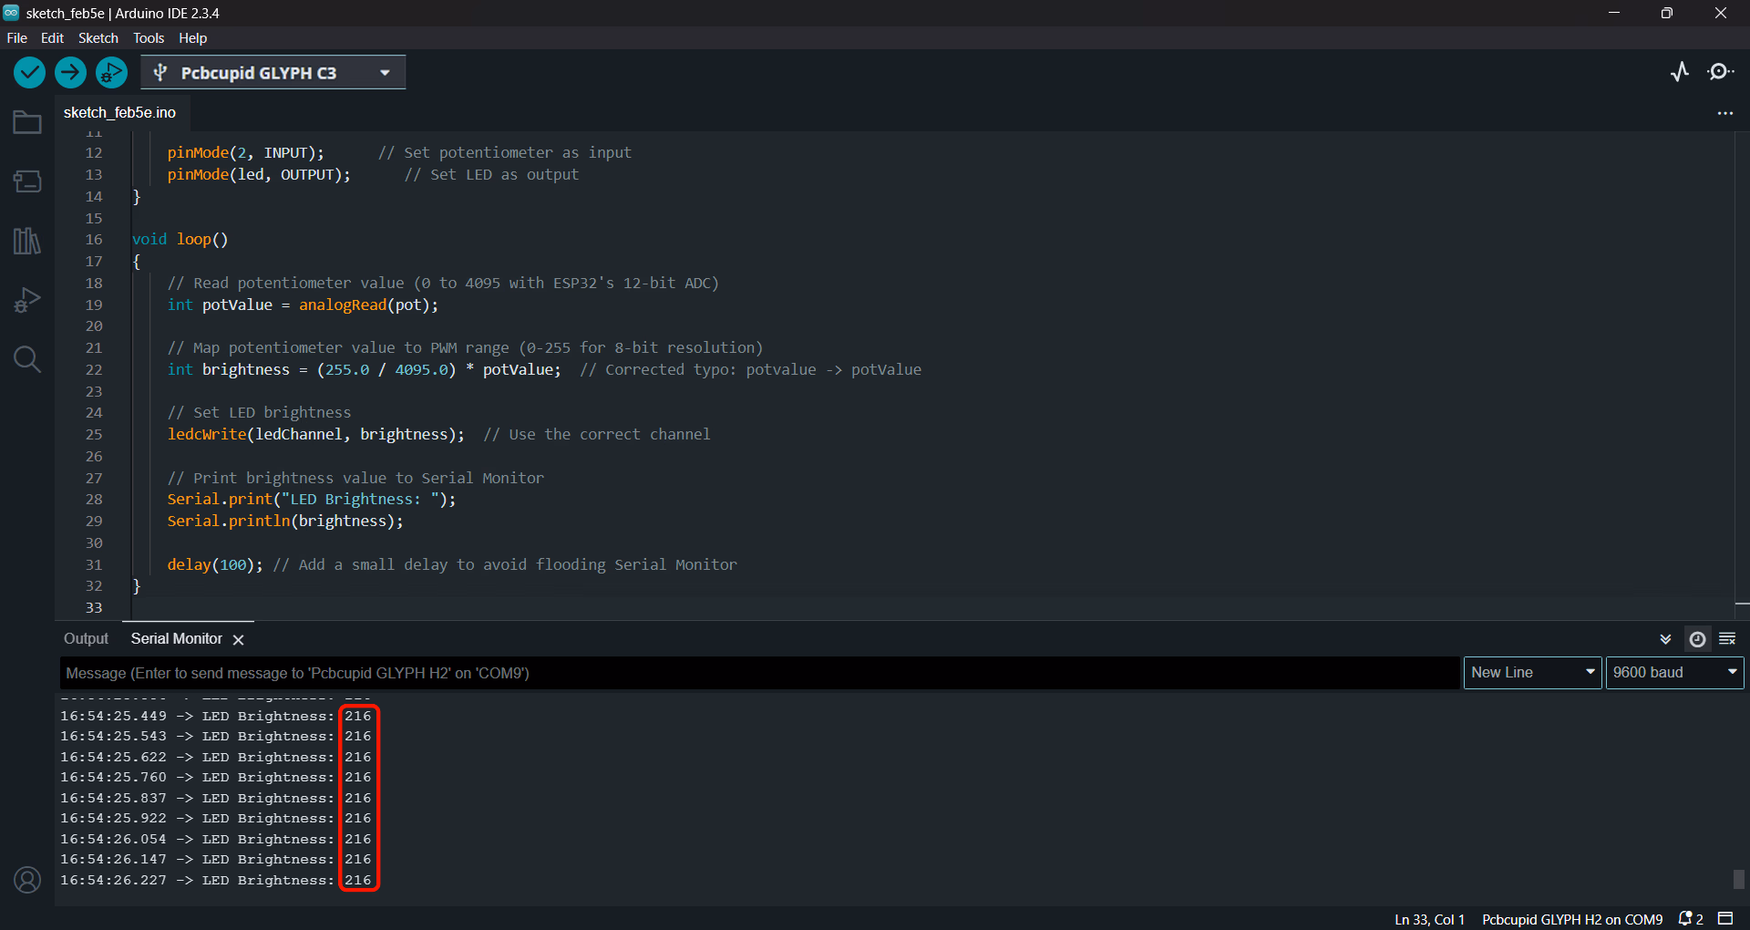Screen dimensions: 1750x930
Task: Toggle autoscroll in Serial Monitor
Action: click(x=1665, y=639)
